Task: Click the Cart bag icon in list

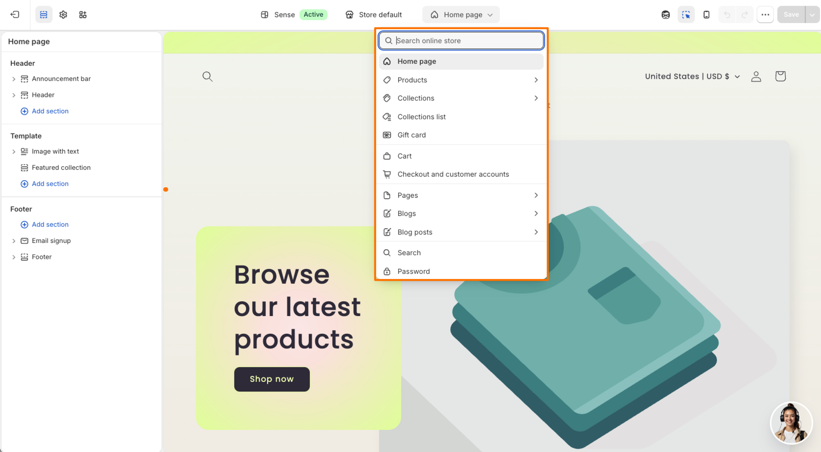Action: (x=387, y=156)
